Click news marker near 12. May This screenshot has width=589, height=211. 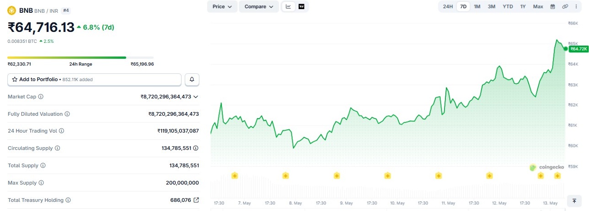coord(489,175)
